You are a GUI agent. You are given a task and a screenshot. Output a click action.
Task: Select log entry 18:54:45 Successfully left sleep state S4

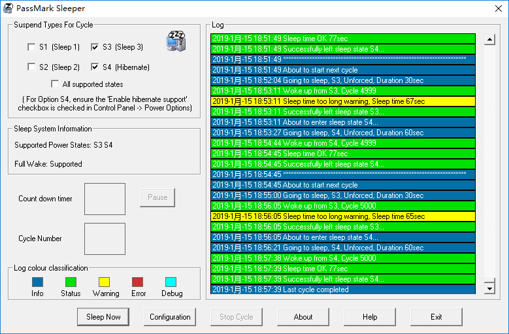[343, 164]
